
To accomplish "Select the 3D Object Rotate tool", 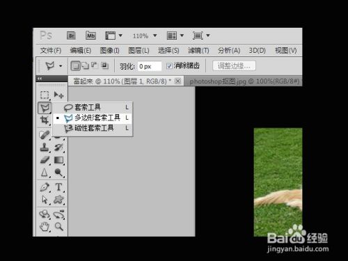I will coord(45,214).
